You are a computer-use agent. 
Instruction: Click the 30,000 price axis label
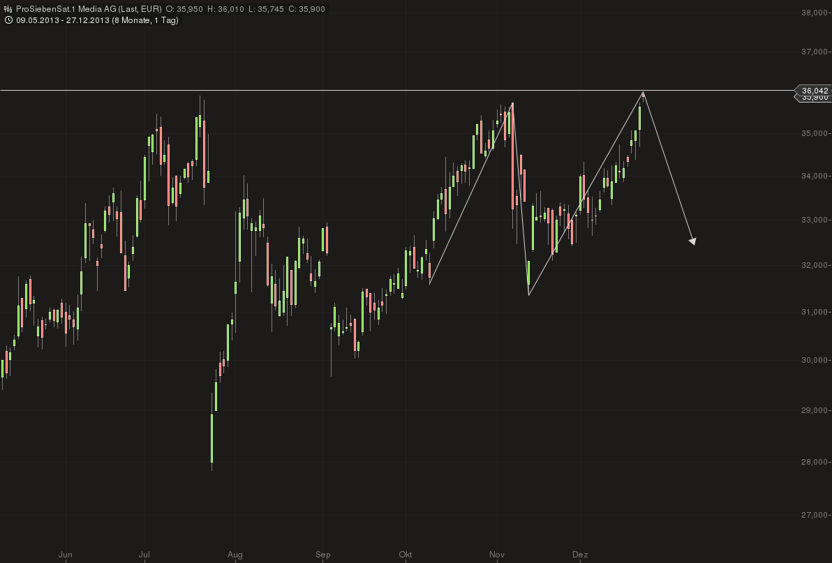[x=815, y=360]
